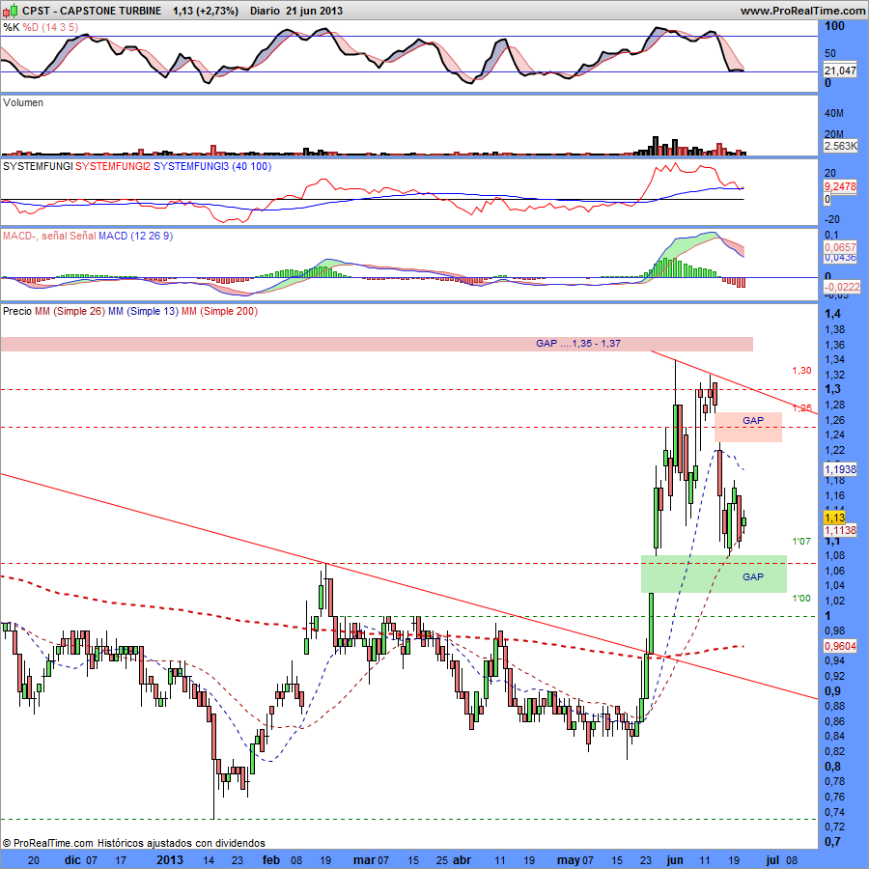Click the %K stochastic label
This screenshot has width=869, height=869.
click(x=11, y=27)
